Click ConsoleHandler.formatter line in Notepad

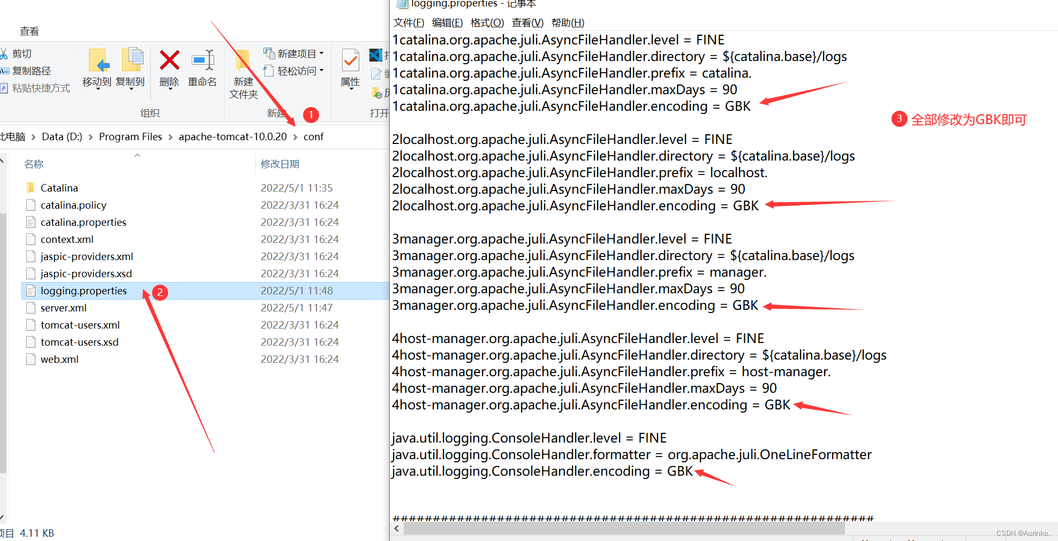tap(632, 454)
